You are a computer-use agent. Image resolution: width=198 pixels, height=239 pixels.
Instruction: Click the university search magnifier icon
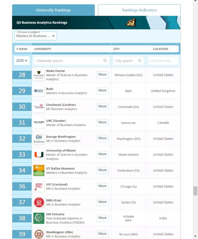tap(105, 61)
